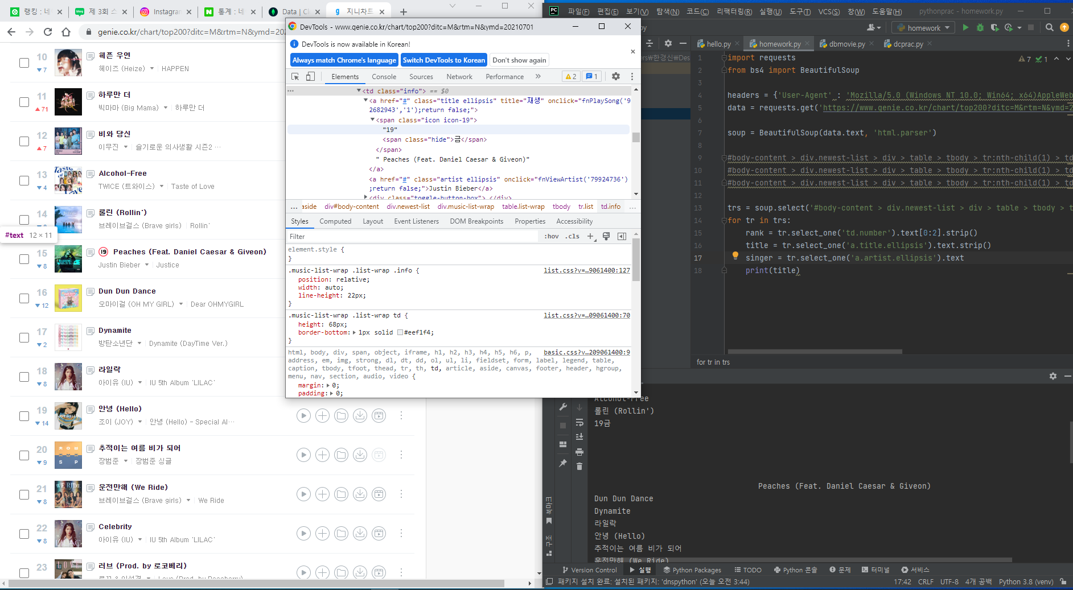Collapse the td class="info" node
This screenshot has width=1073, height=590.
tap(359, 90)
